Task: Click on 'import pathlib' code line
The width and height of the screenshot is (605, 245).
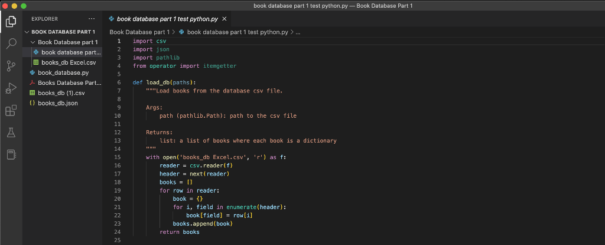Action: tap(156, 58)
